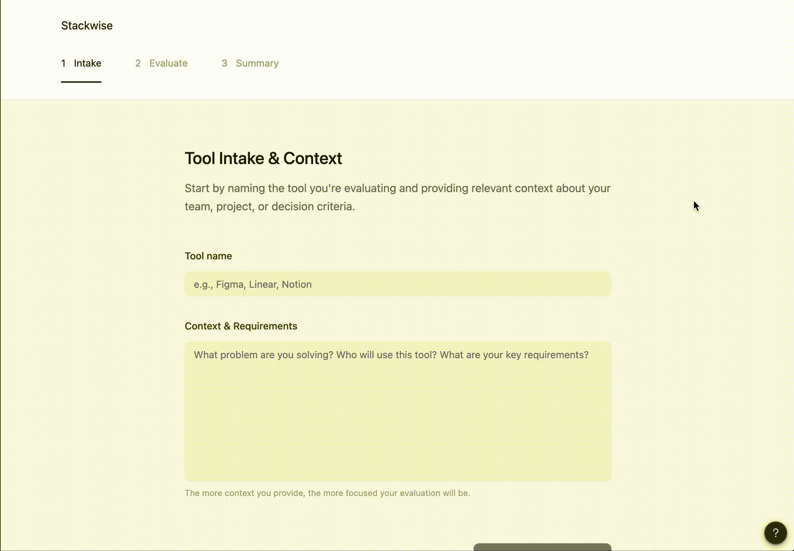Click step number 3 beside Summary
Viewport: 794px width, 551px height.
coord(224,63)
